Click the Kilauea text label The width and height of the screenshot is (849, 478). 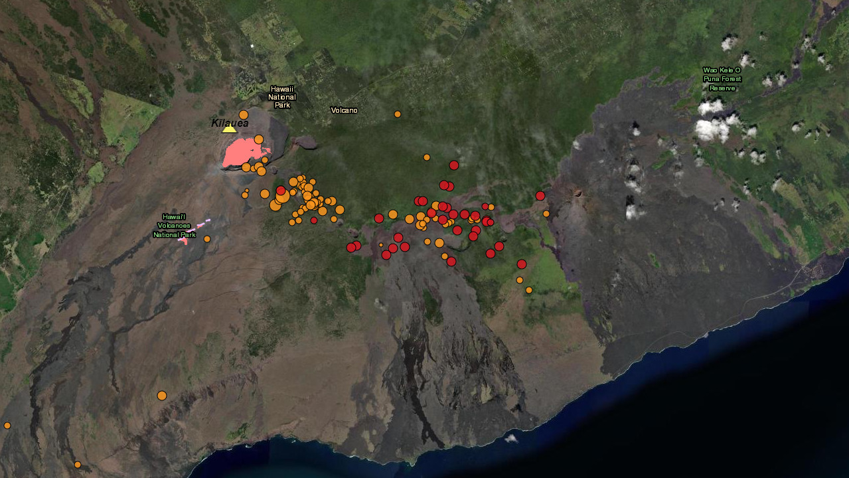click(x=230, y=123)
